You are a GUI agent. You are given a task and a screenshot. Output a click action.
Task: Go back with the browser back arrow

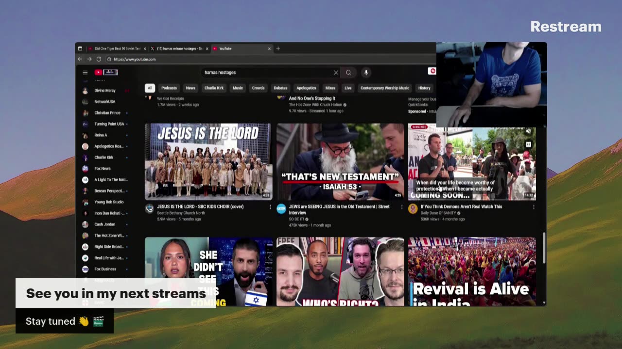click(x=80, y=59)
